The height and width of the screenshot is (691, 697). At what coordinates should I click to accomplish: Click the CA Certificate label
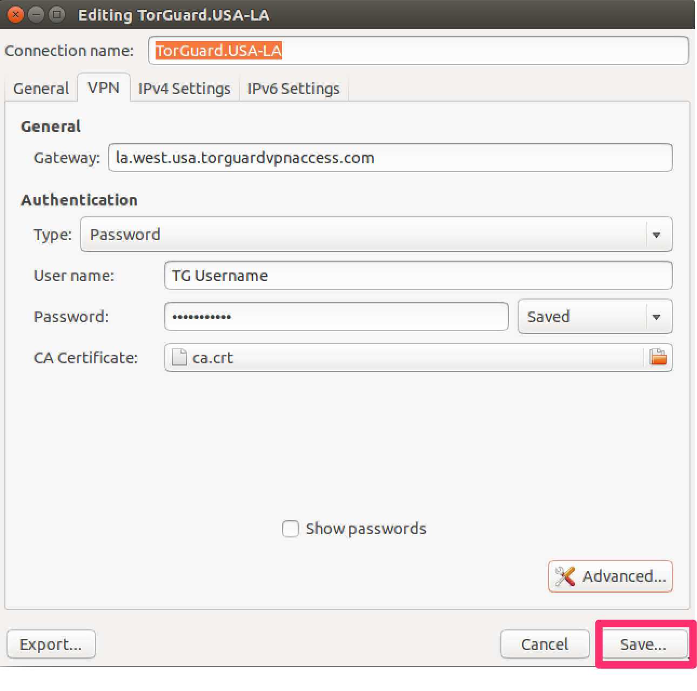86,358
